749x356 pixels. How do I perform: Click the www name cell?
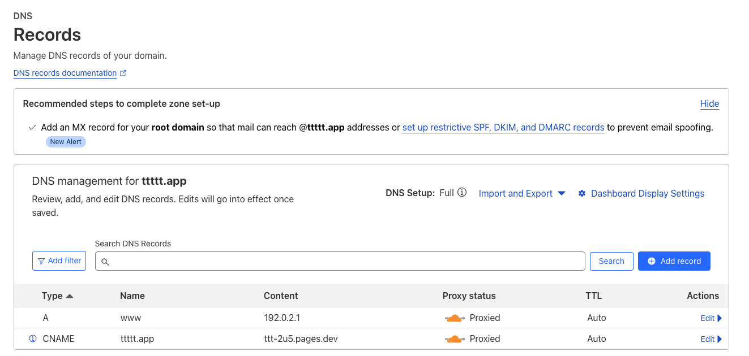(x=131, y=318)
